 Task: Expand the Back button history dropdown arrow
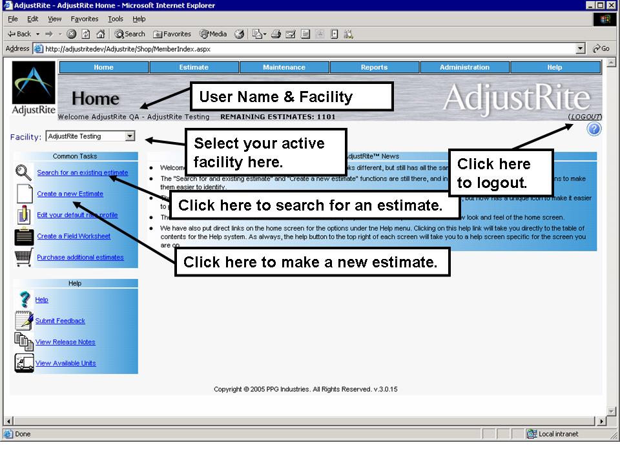coord(38,34)
